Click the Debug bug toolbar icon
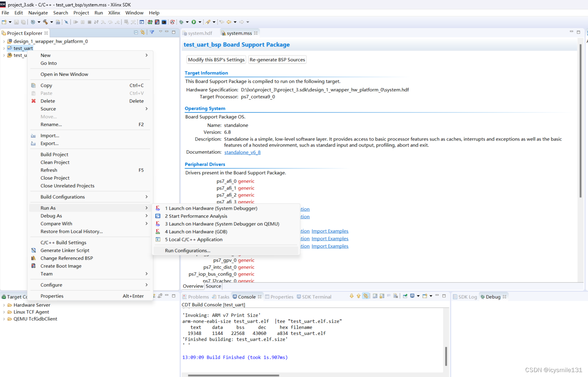Image resolution: width=588 pixels, height=377 pixels. [x=181, y=22]
